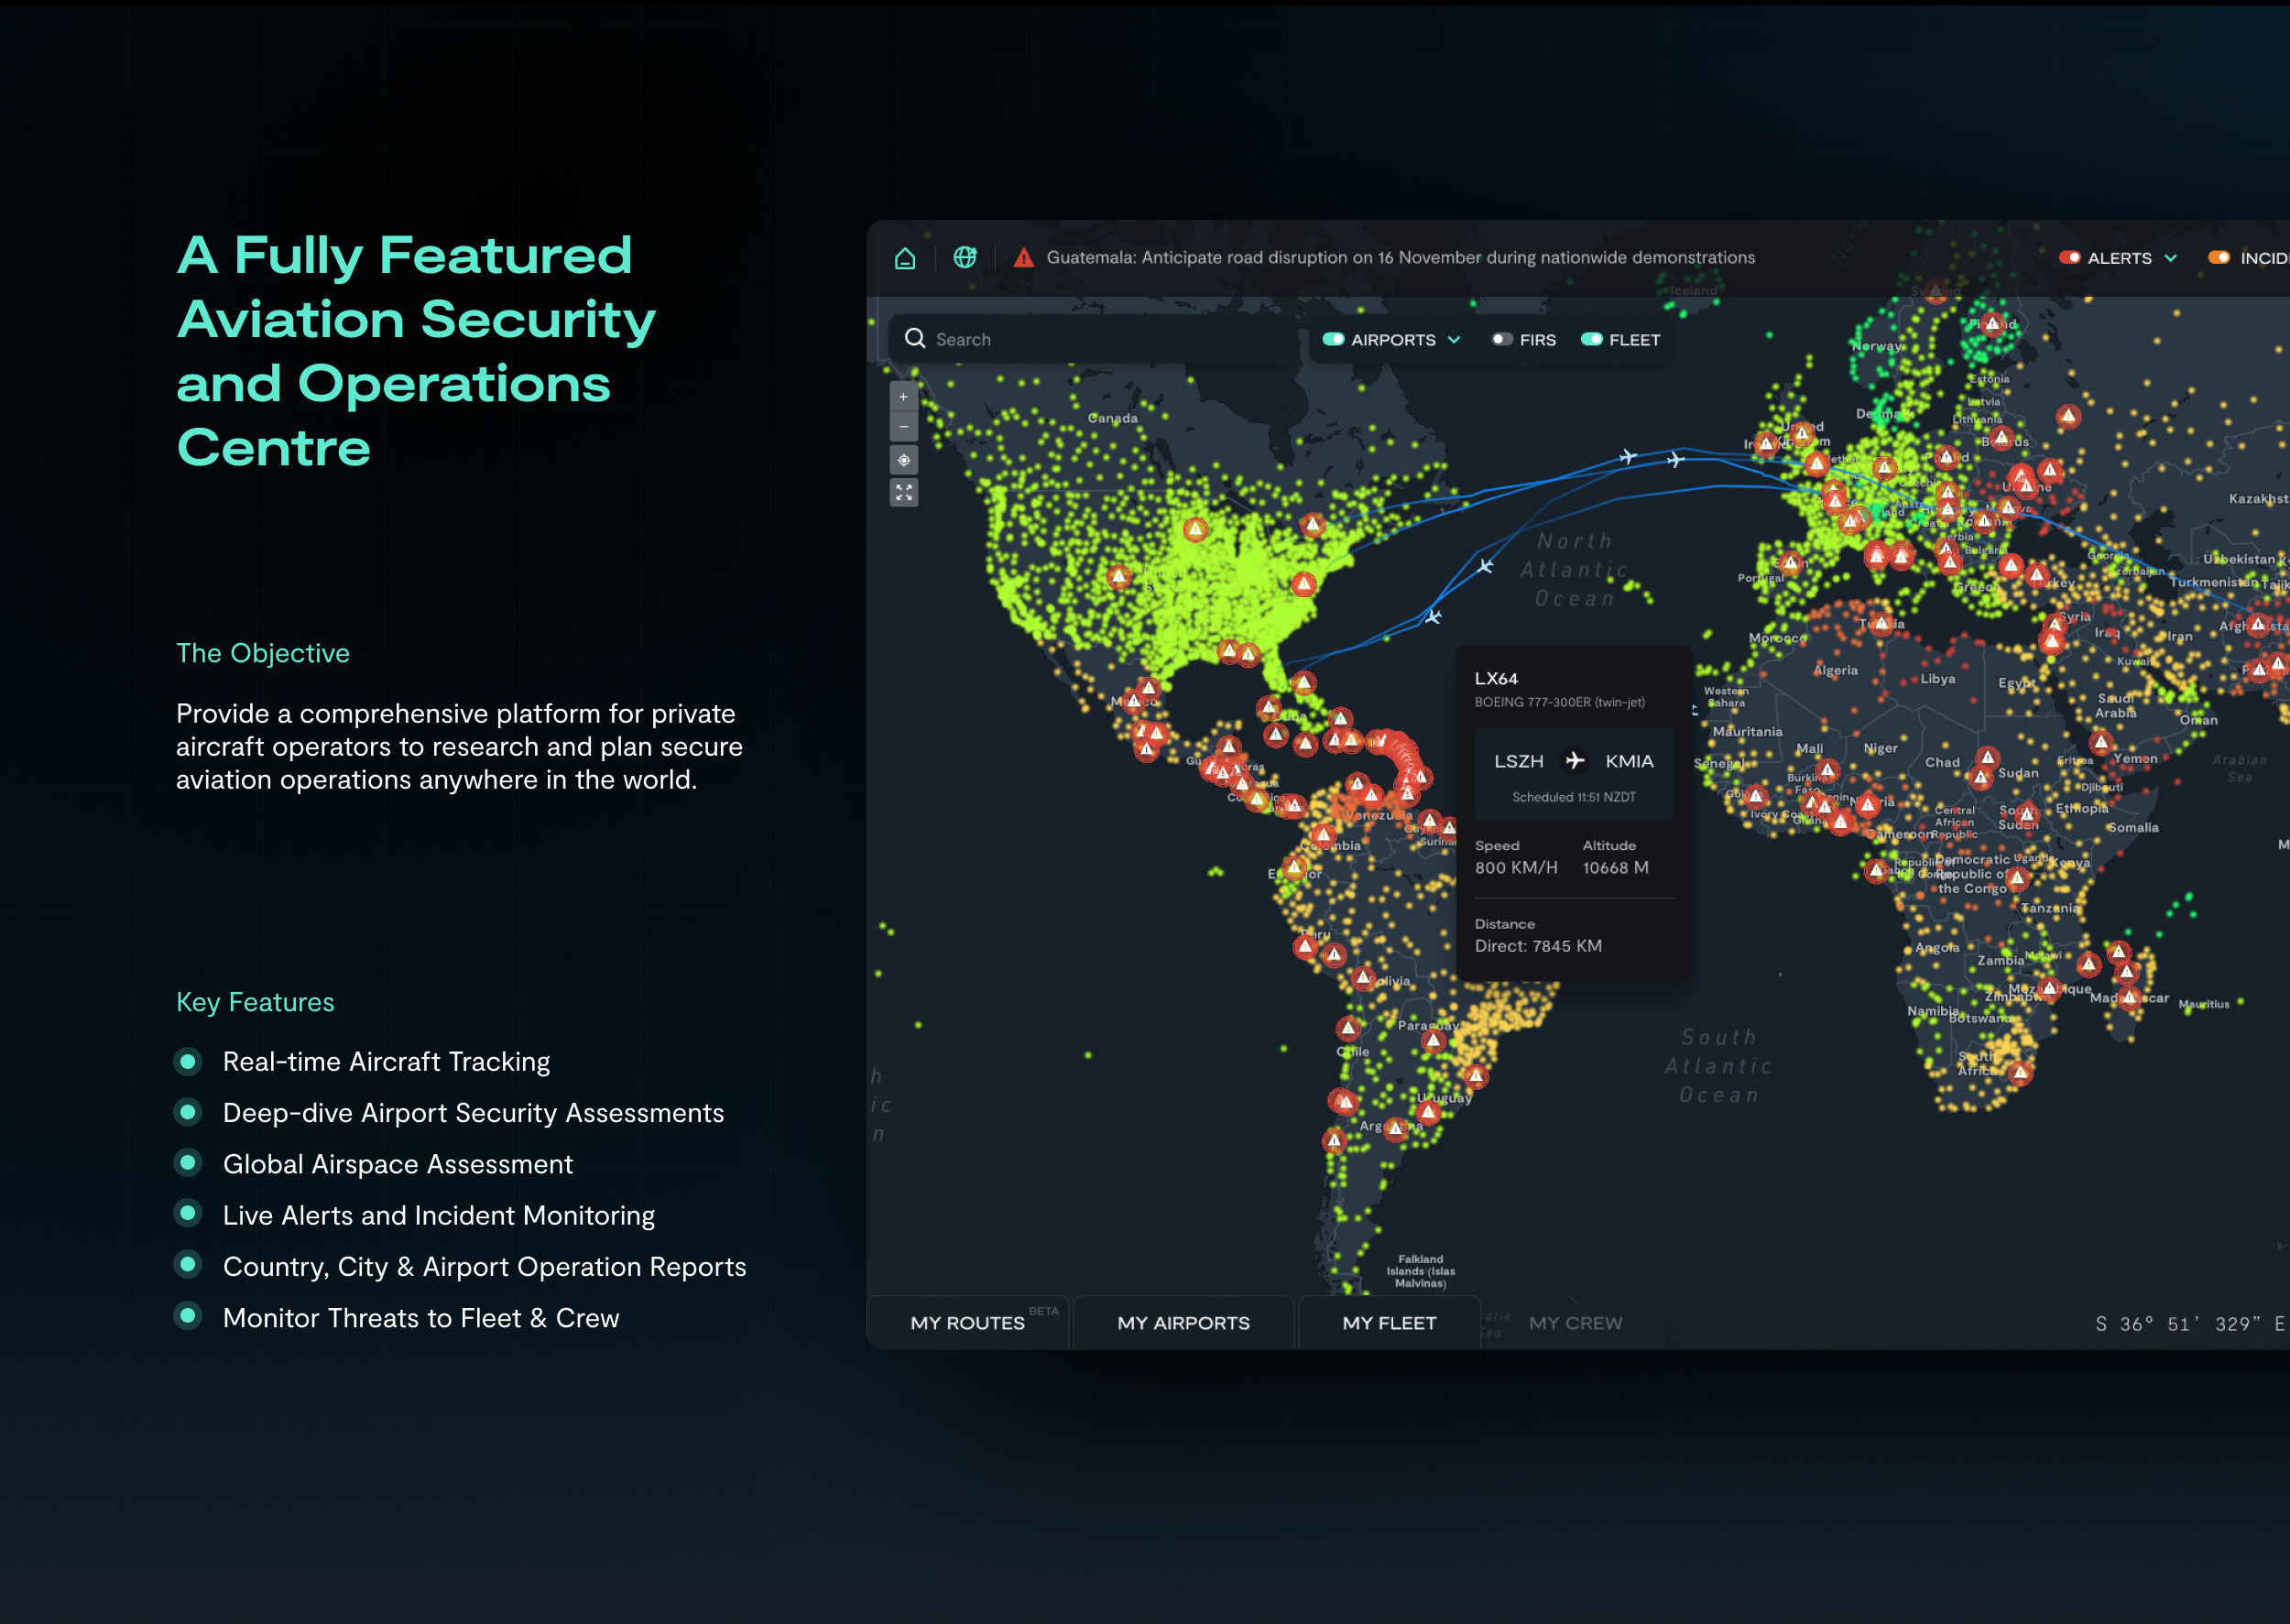Enable the FIRS layer toggle
This screenshot has height=1624, width=2290.
tap(1501, 339)
